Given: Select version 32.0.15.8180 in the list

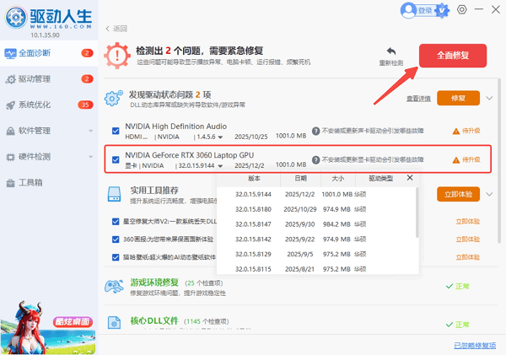Looking at the screenshot, I should point(316,209).
